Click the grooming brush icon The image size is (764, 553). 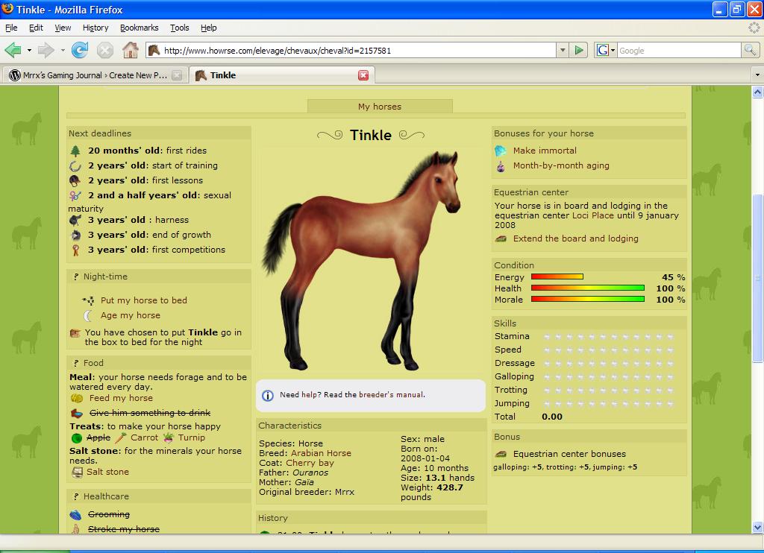[76, 514]
